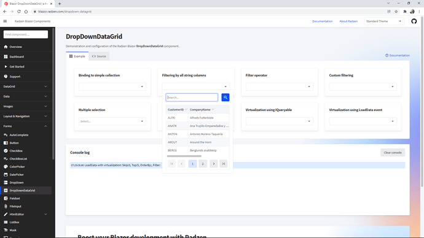Click the Mask component icon
Screen dimensions: 424x238
[6, 230]
